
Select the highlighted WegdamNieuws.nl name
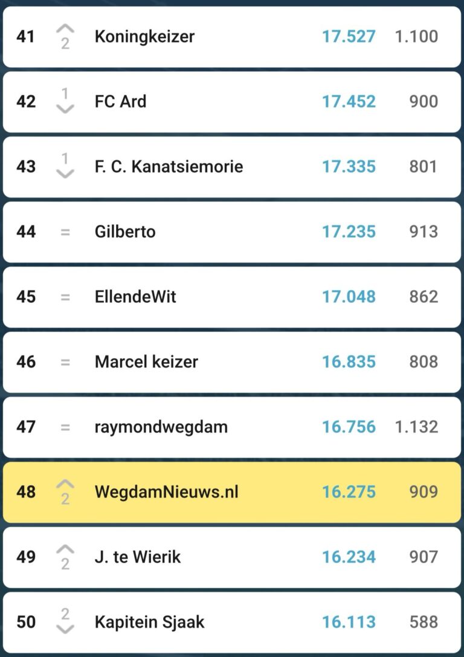(x=166, y=492)
